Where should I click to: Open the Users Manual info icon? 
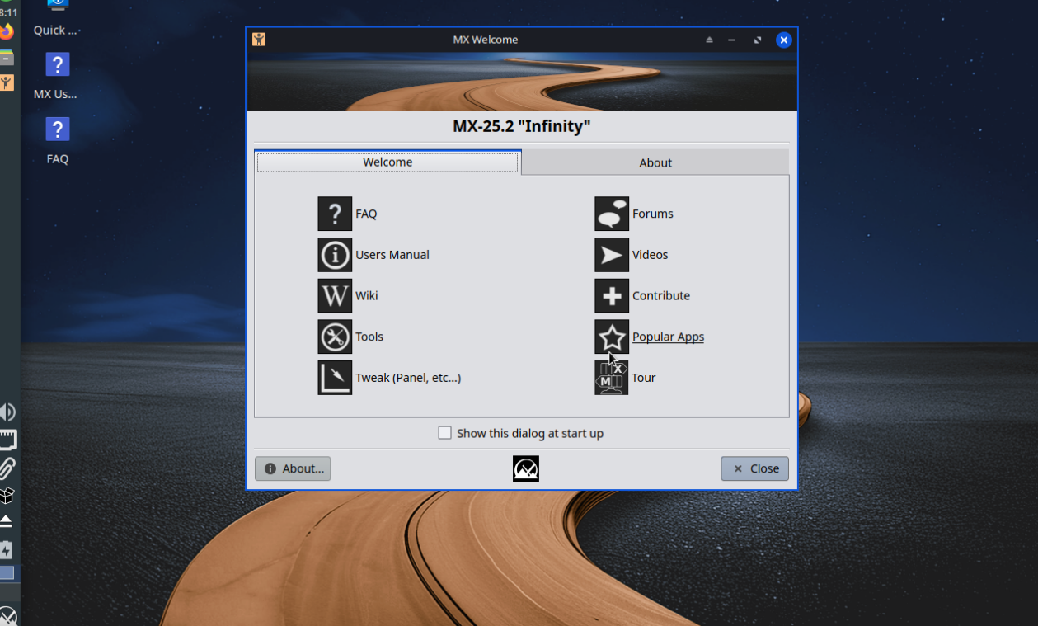(335, 255)
